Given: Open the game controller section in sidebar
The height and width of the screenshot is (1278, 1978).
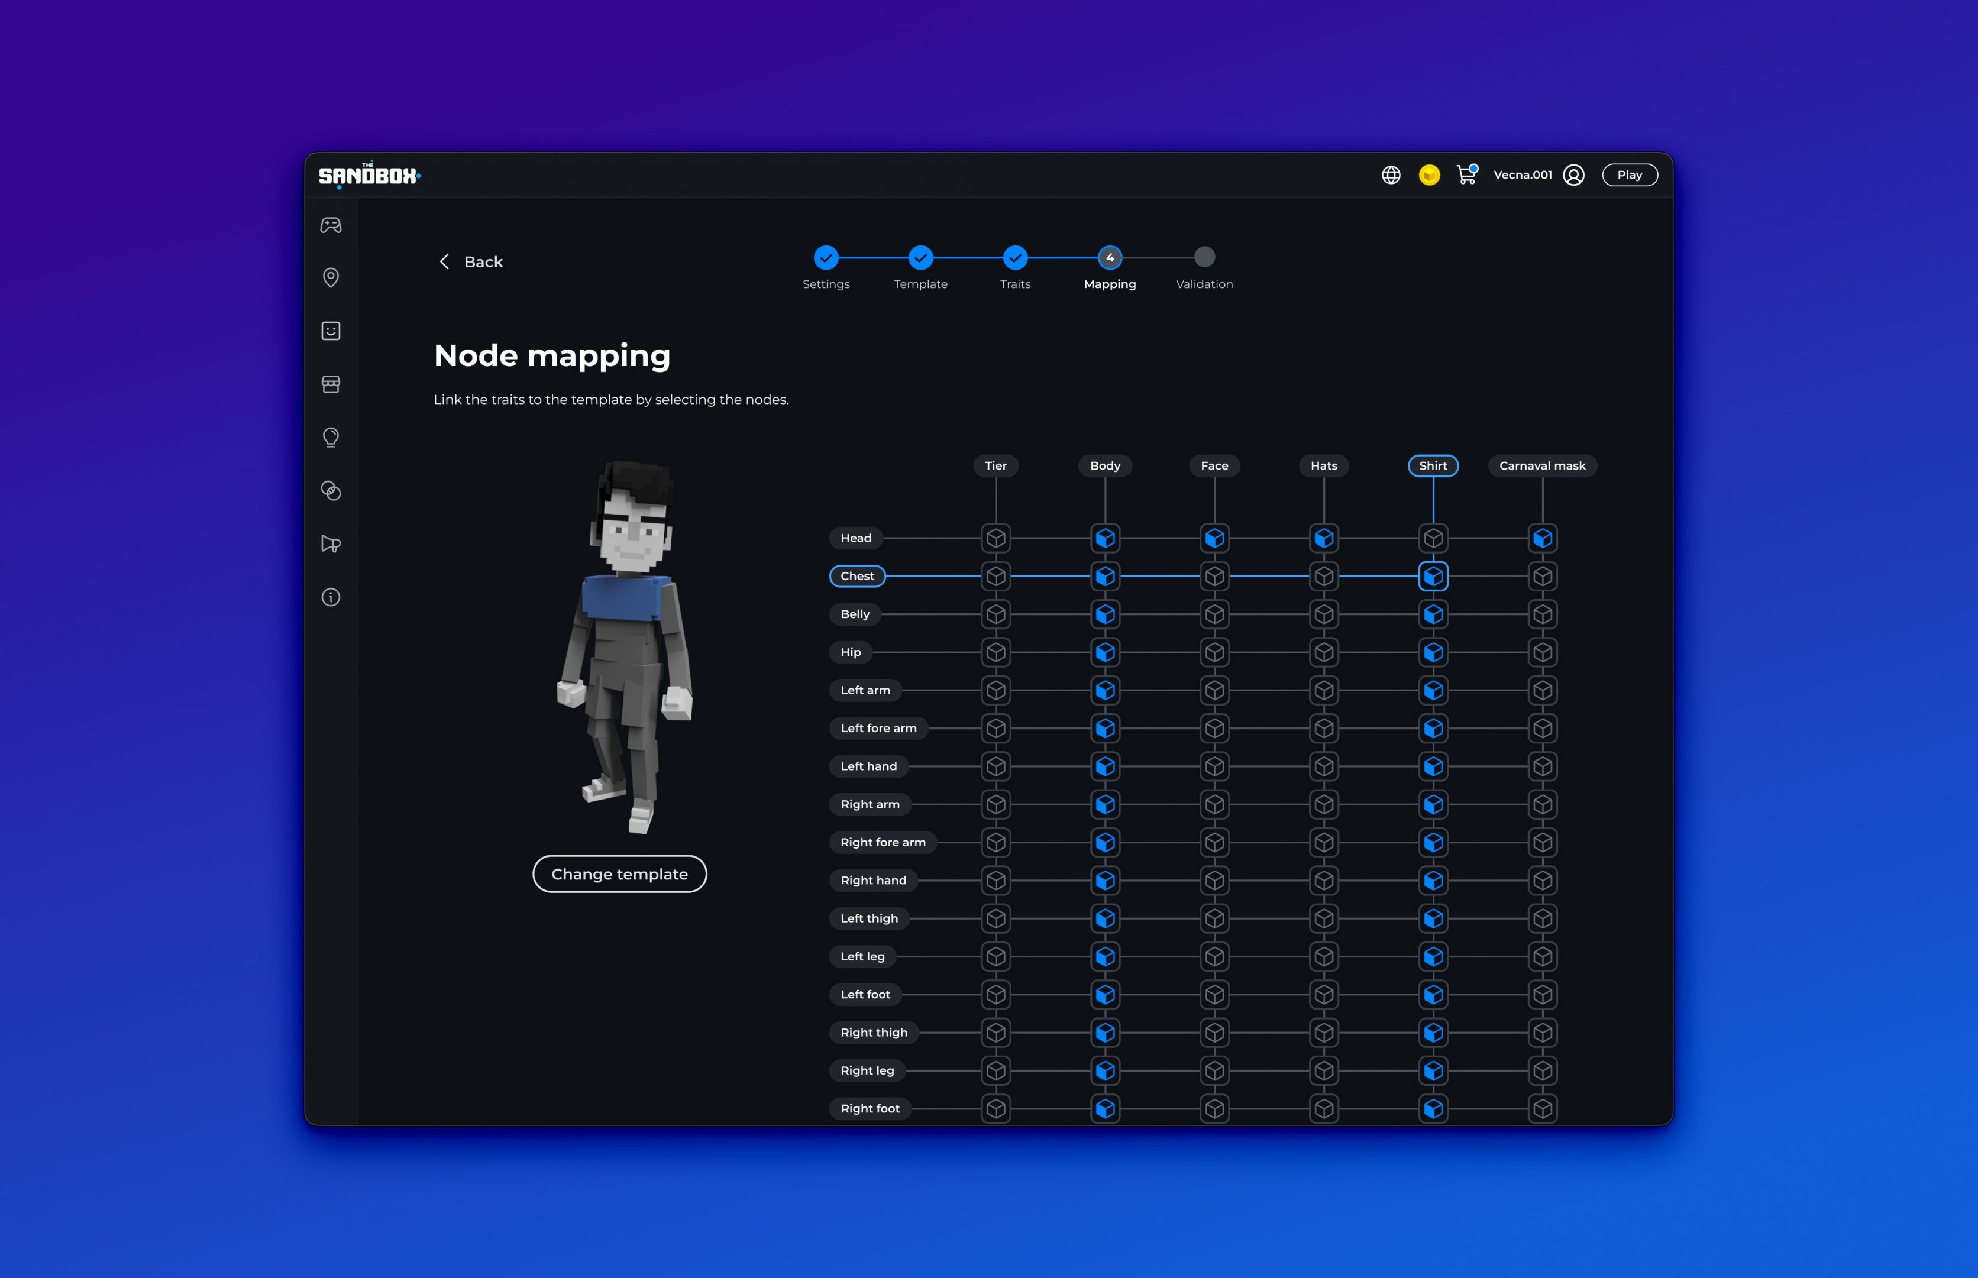Looking at the screenshot, I should pos(331,225).
